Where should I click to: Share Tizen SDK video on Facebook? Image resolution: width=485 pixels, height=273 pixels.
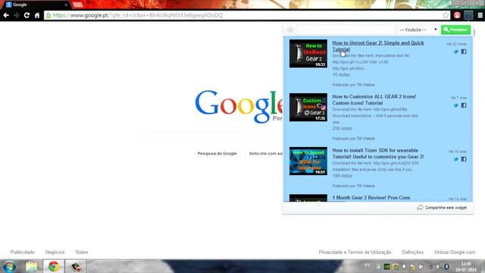(463, 159)
